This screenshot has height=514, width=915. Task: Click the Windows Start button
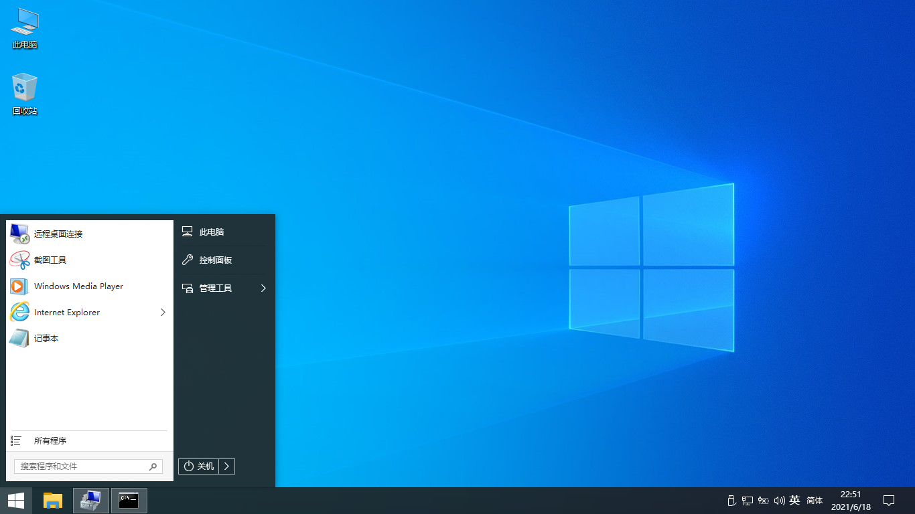(16, 501)
